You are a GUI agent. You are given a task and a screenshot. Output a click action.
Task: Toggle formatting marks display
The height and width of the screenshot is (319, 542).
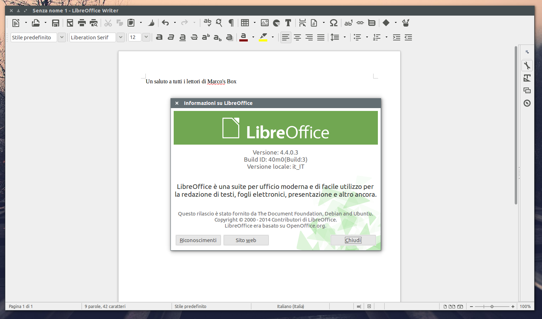(230, 23)
